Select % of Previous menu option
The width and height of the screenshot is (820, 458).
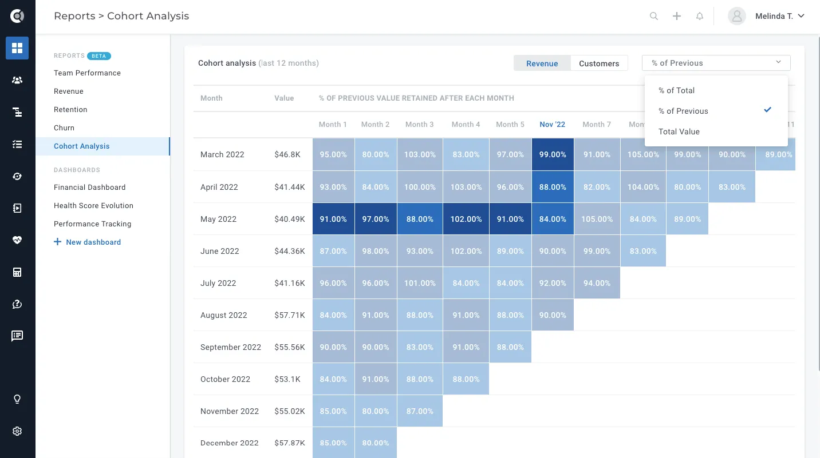coord(716,111)
